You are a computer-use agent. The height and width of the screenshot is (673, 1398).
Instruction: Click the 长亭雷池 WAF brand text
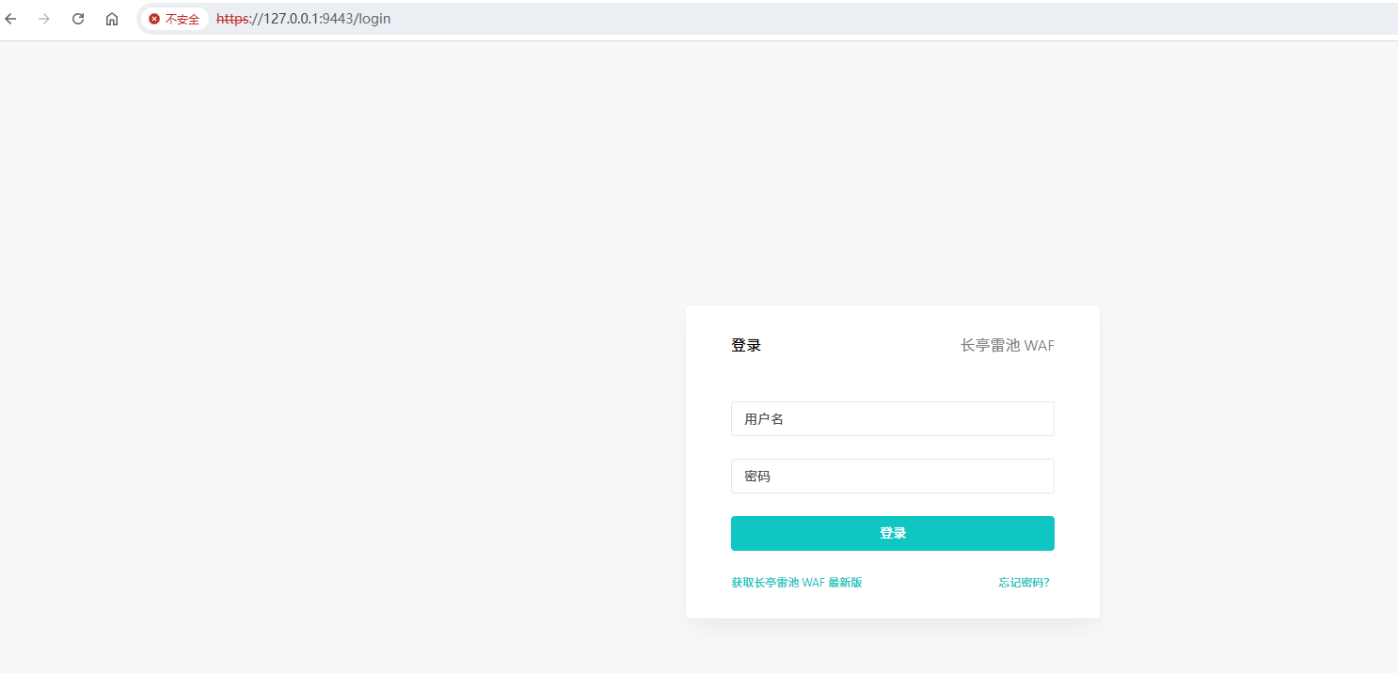1007,346
